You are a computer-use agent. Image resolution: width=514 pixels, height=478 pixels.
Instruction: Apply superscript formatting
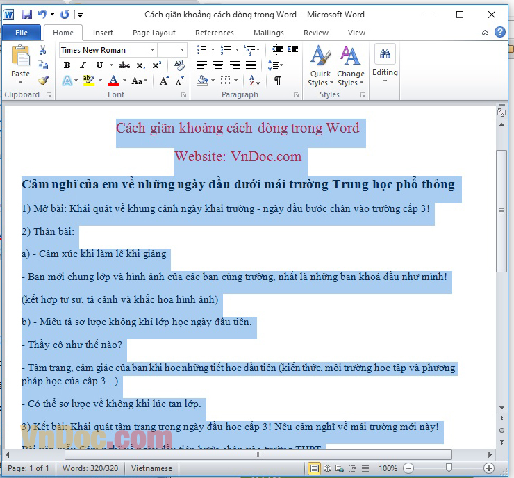point(157,65)
